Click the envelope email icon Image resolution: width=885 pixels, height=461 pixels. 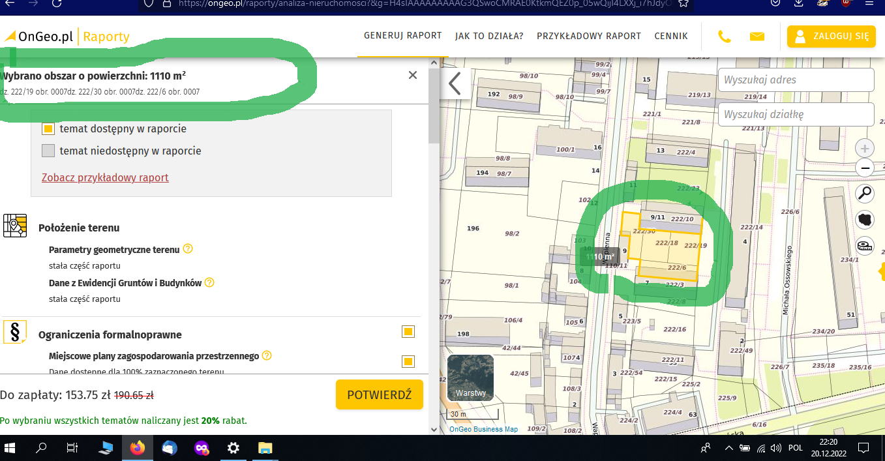tap(757, 37)
